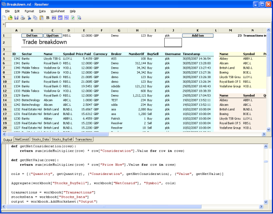Click the formula bar input field
Image resolution: width=273 pixels, height=214 pixels.
click(x=136, y=25)
